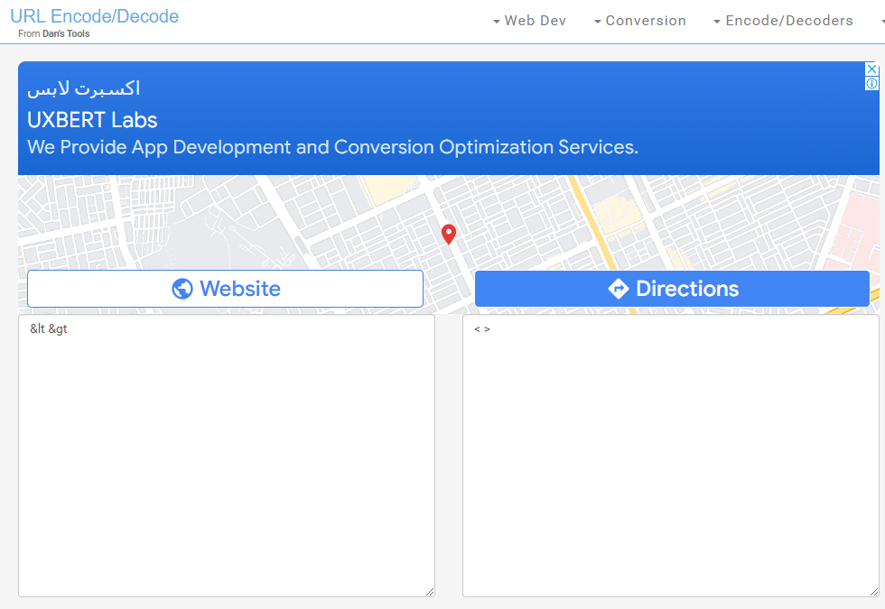Expand the Encode/Decoders menu
This screenshot has height=609, width=885.
(x=784, y=21)
